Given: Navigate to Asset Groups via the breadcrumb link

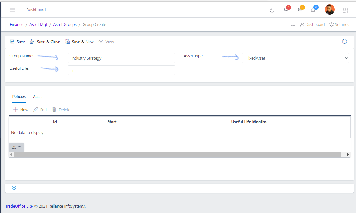Looking at the screenshot, I should coord(65,24).
